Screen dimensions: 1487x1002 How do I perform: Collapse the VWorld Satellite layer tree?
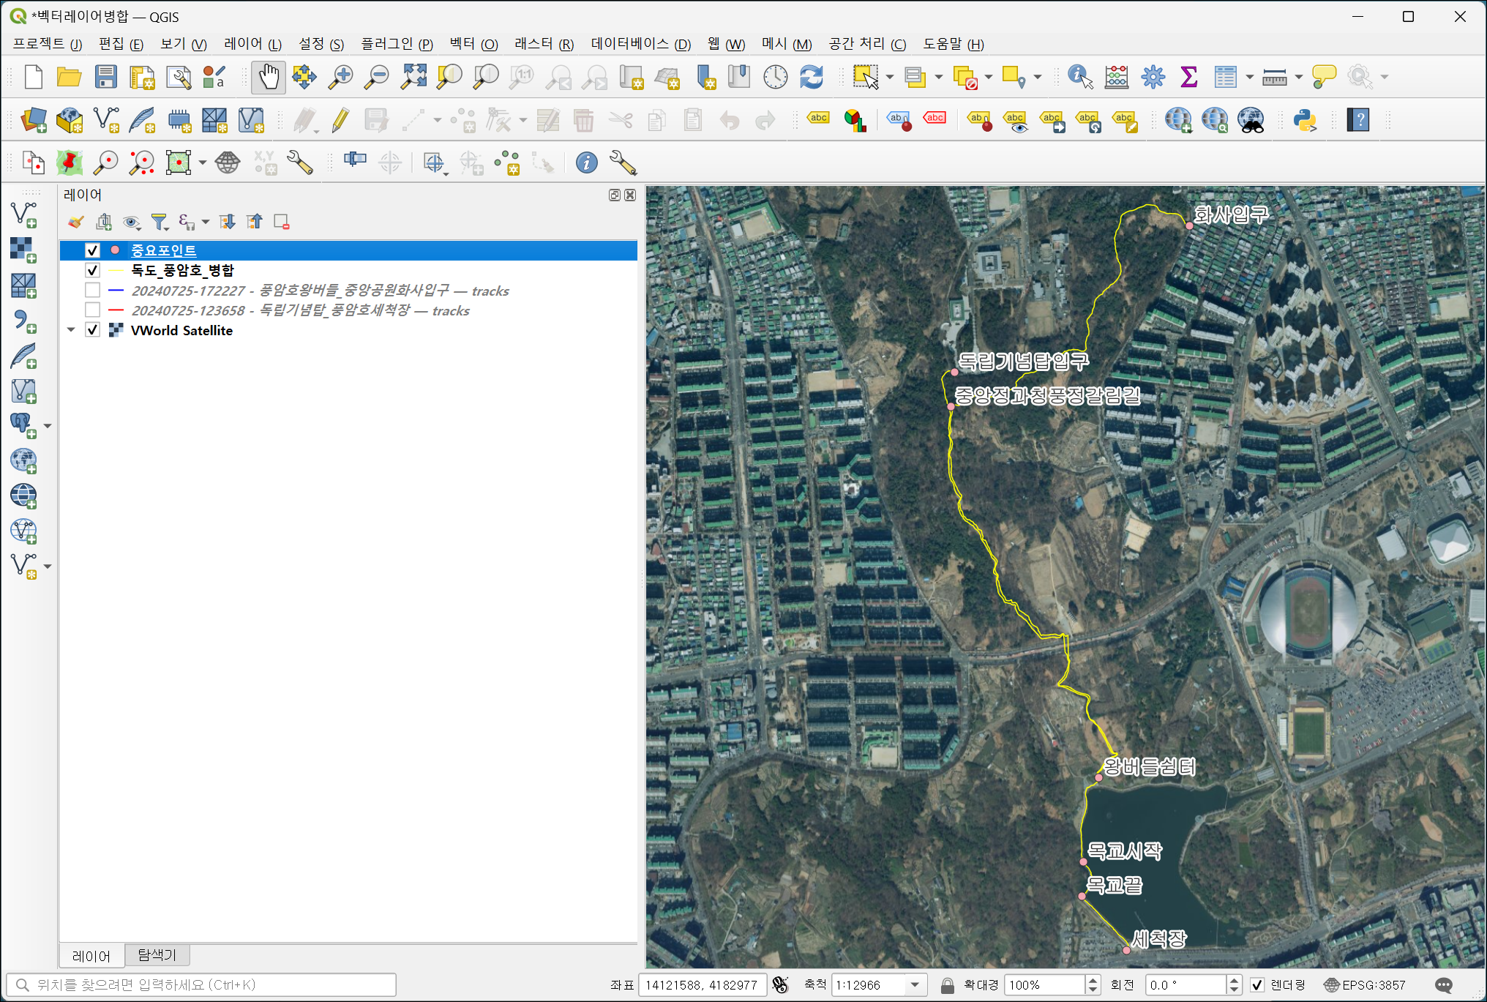pyautogui.click(x=71, y=330)
